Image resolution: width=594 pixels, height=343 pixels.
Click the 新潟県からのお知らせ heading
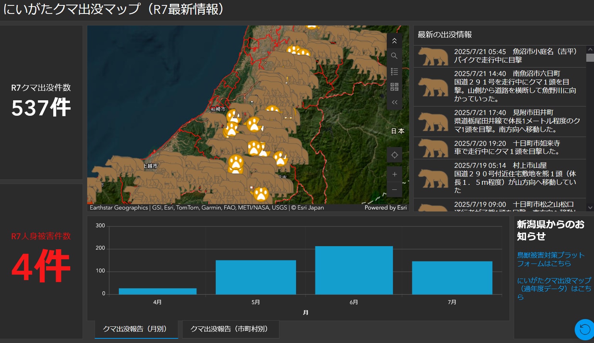[x=551, y=230]
